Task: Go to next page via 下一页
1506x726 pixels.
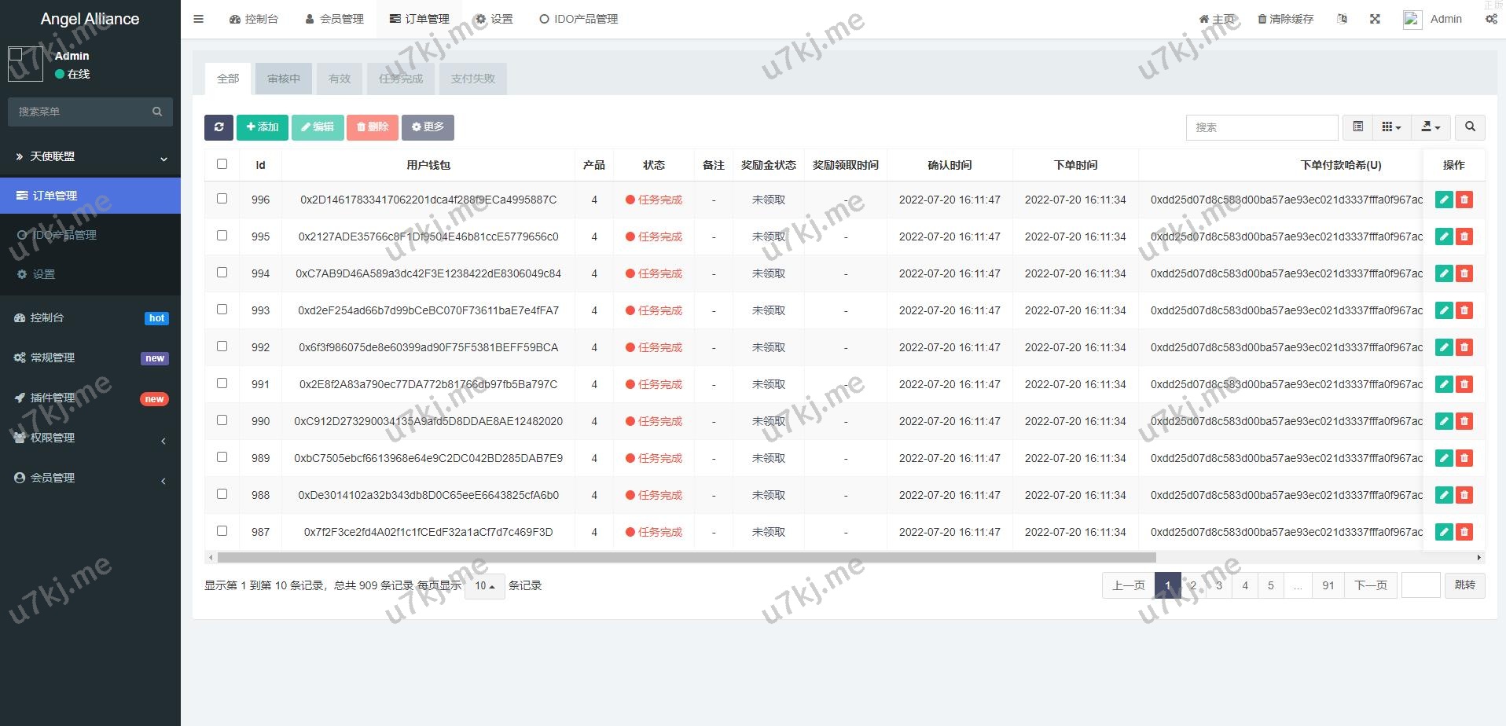Action: pyautogui.click(x=1370, y=585)
